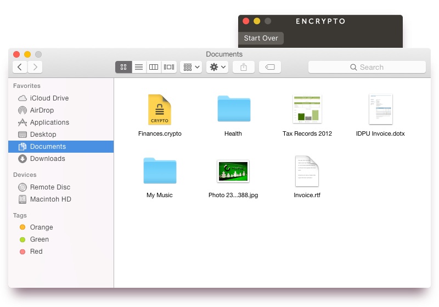The image size is (439, 307).
Task: Switch to list view mode
Action: tap(139, 67)
